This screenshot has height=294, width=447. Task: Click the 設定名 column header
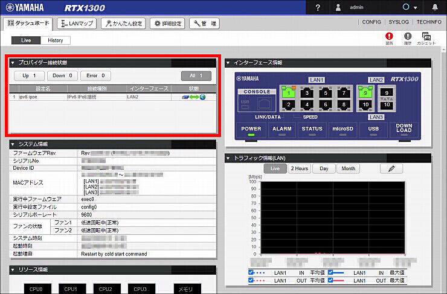click(x=43, y=89)
